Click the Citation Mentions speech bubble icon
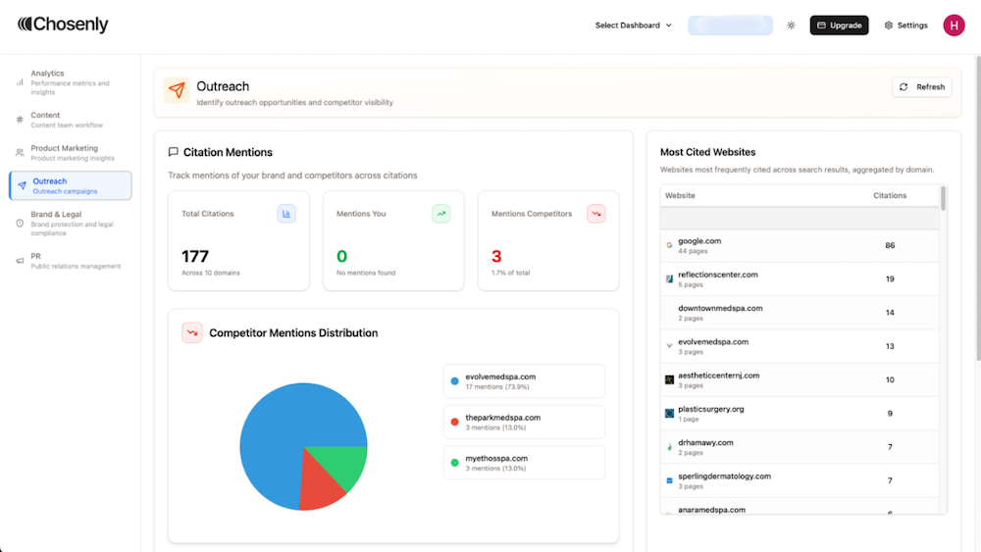Screen dimensions: 981x552 tap(174, 152)
